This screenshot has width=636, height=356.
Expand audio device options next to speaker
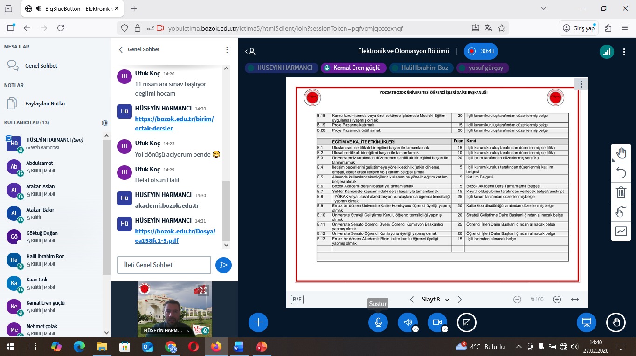pyautogui.click(x=415, y=329)
